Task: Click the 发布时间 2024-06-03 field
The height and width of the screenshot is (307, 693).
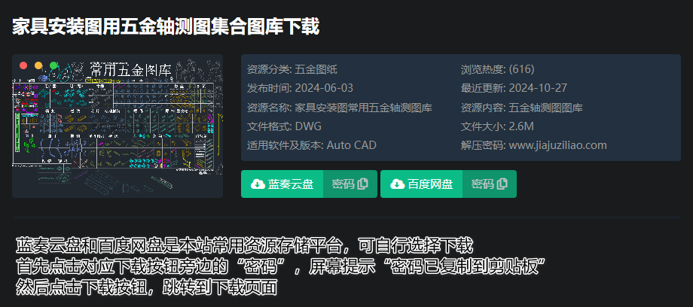Action: coord(300,88)
